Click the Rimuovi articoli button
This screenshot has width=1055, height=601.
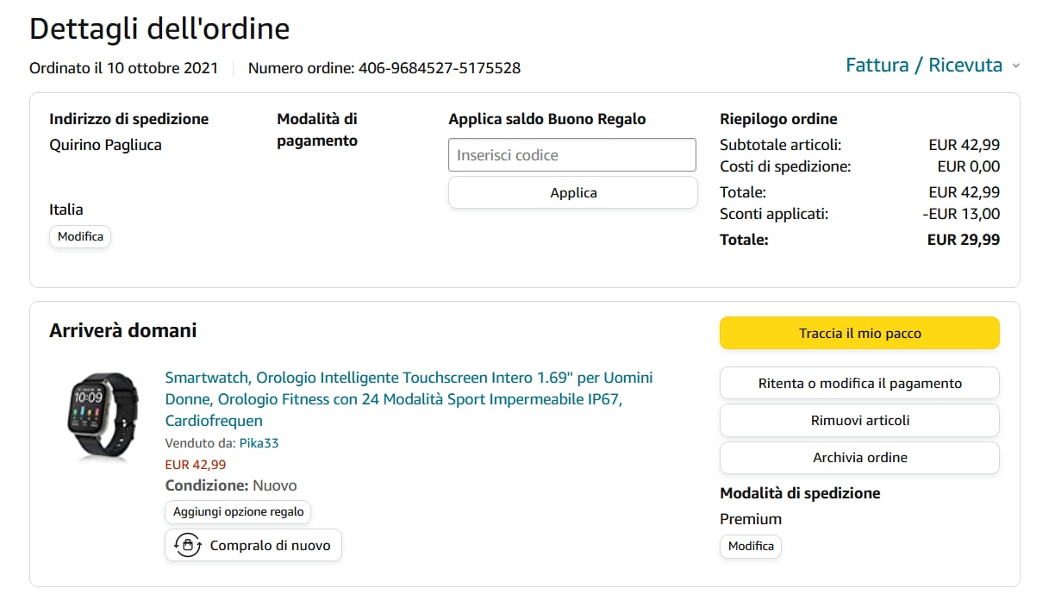pyautogui.click(x=859, y=420)
